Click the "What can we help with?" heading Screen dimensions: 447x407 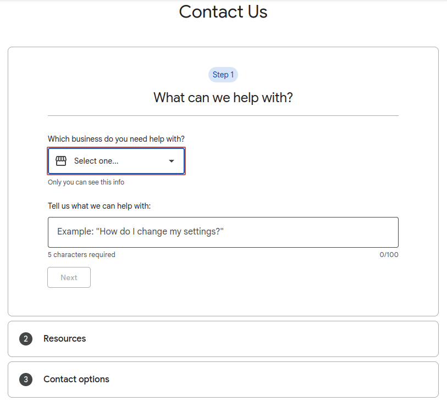click(x=223, y=97)
